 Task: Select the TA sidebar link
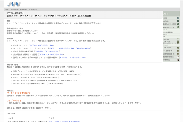point(164,37)
